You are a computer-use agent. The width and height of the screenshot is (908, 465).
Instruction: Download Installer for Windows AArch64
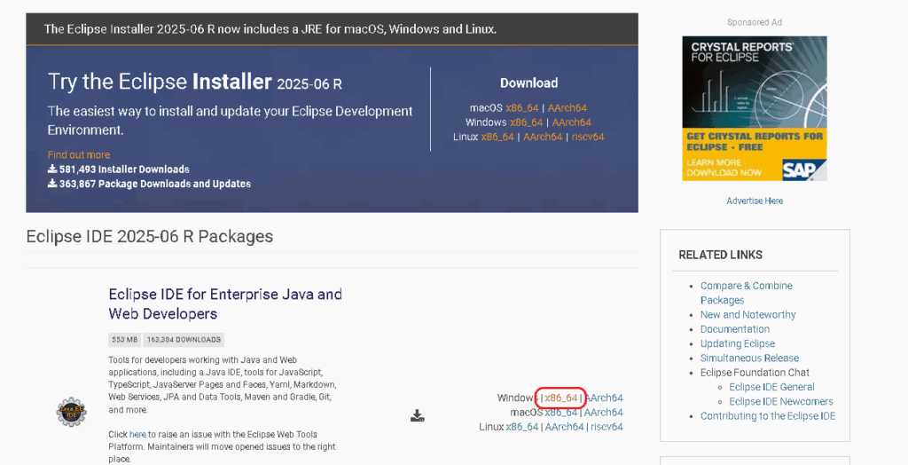(x=572, y=122)
